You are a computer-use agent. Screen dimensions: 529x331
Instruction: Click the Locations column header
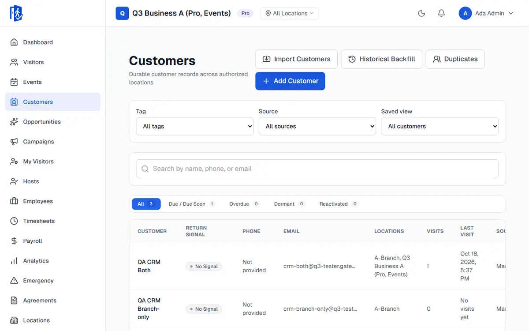(x=389, y=231)
